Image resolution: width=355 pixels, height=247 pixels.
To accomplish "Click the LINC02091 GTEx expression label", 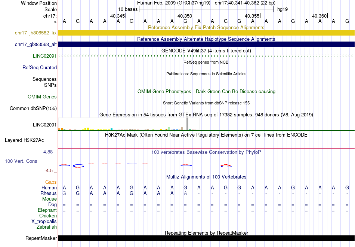I will 44,125.
